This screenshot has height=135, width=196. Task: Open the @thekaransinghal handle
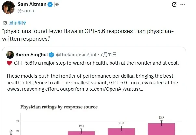pos(76,55)
